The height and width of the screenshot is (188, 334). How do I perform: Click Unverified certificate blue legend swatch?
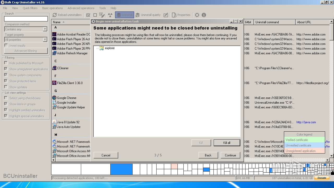tap(305, 145)
